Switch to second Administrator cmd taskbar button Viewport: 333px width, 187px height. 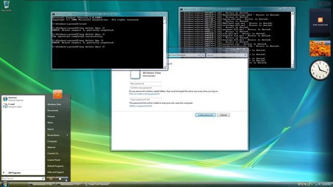tap(70, 184)
